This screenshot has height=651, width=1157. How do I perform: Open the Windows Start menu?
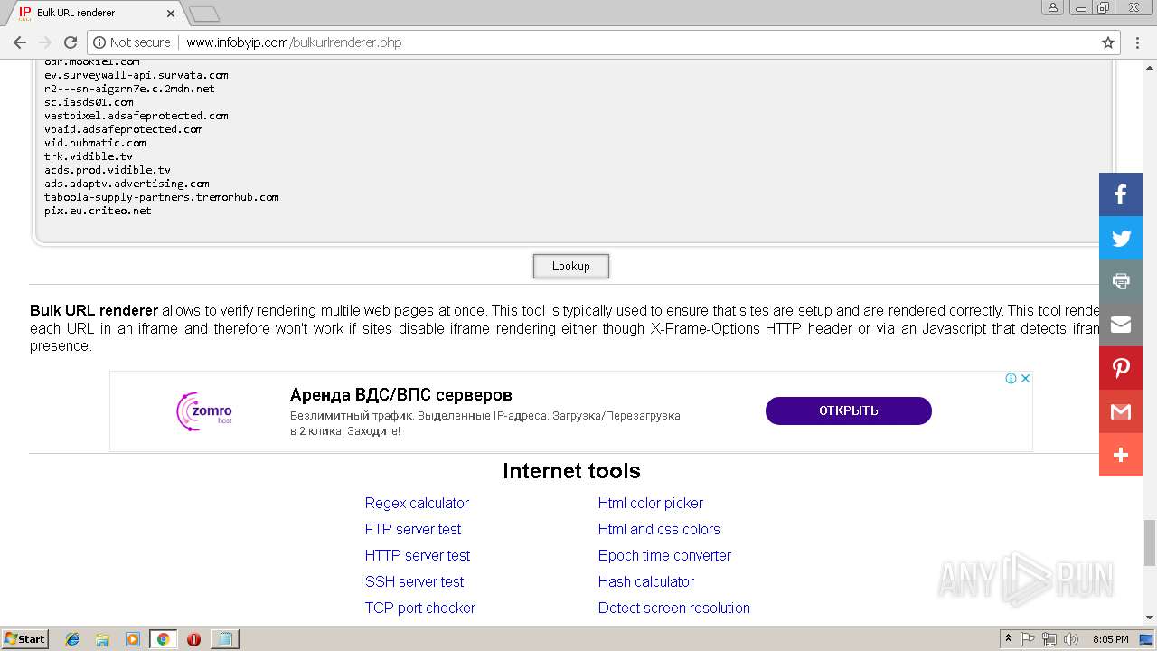[x=25, y=639]
